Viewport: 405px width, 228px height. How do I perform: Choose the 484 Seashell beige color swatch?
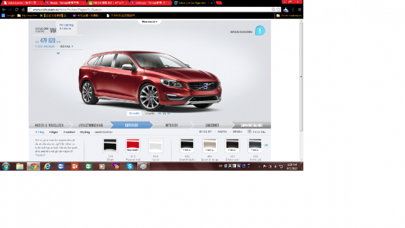click(x=209, y=146)
